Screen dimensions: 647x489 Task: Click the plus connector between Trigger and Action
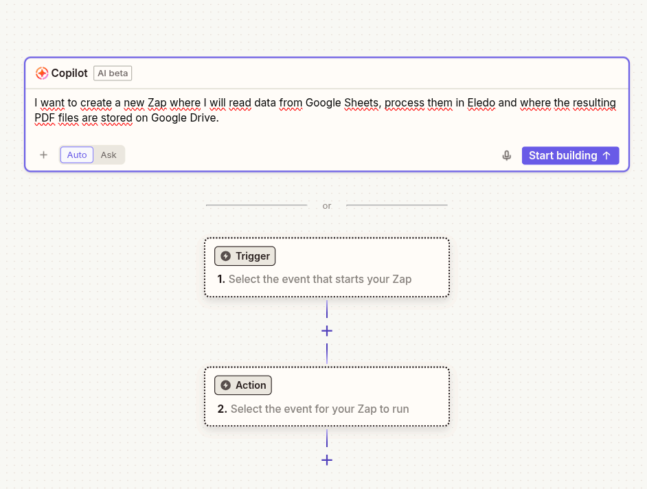[327, 330]
